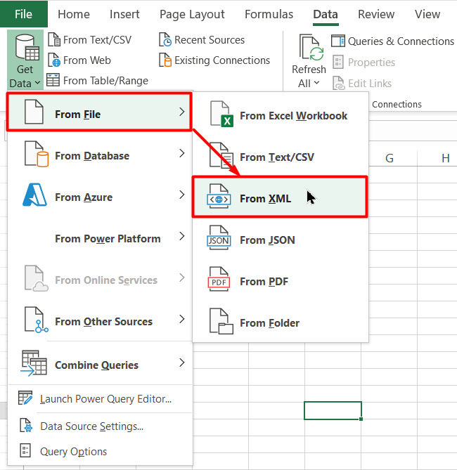457x470 pixels.
Task: Switch to the Formulas tab
Action: (x=269, y=14)
